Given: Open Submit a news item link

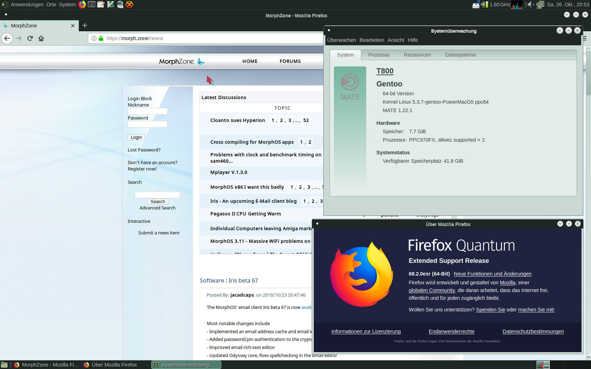Looking at the screenshot, I should coord(159,233).
